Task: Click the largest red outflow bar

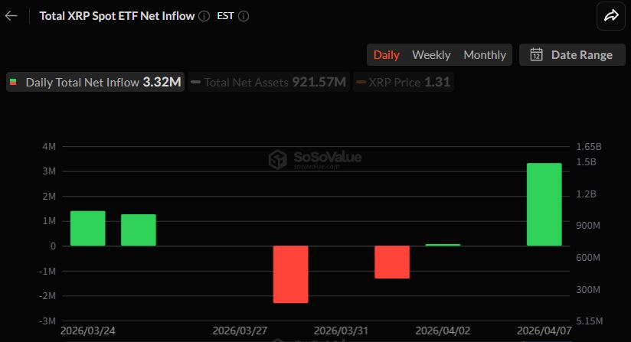Action: (291, 274)
